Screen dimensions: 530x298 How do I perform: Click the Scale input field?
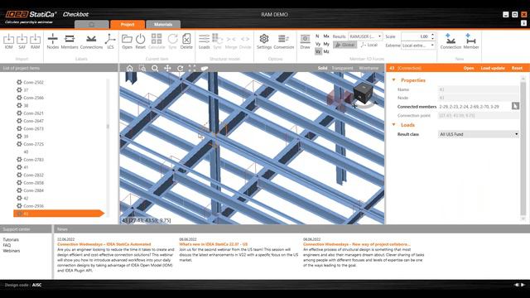point(416,36)
